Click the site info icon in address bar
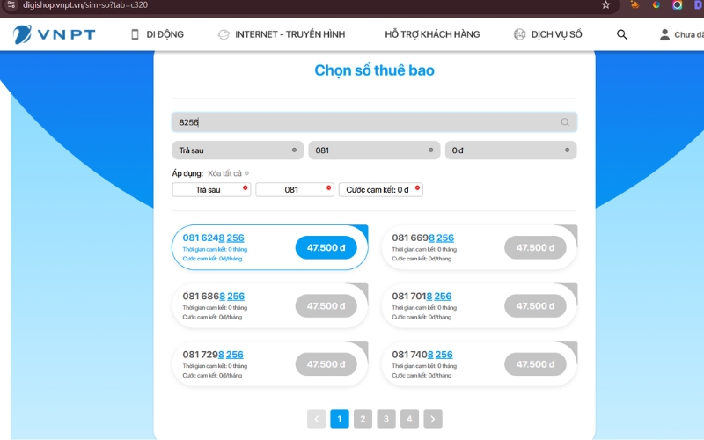704x440 pixels. click(11, 5)
